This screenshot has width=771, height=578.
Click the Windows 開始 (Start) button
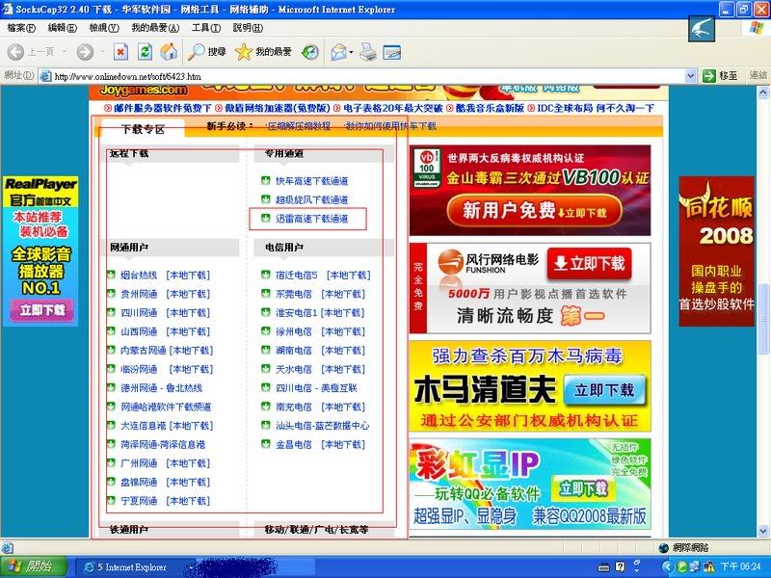coord(33,566)
